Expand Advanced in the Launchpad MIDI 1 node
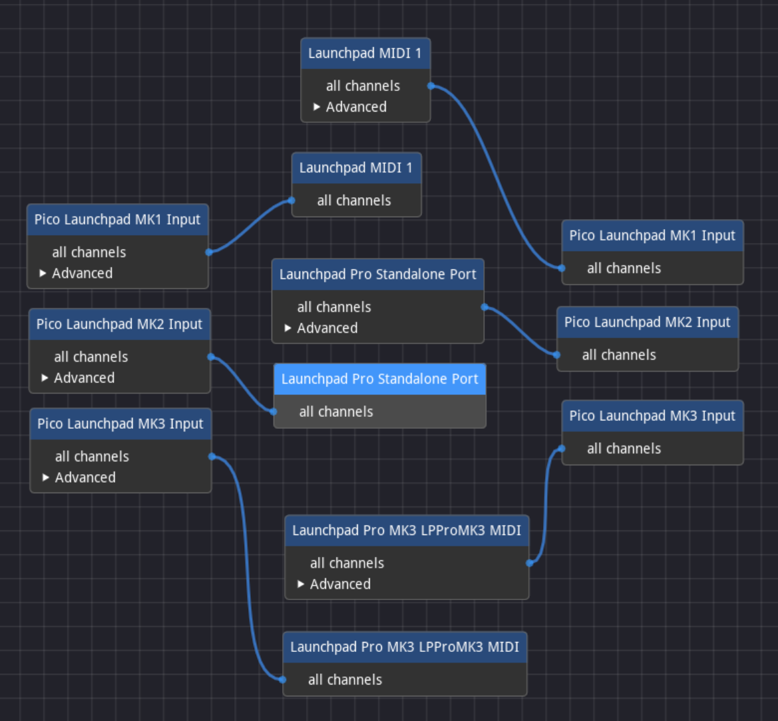This screenshot has height=721, width=778. (349, 107)
